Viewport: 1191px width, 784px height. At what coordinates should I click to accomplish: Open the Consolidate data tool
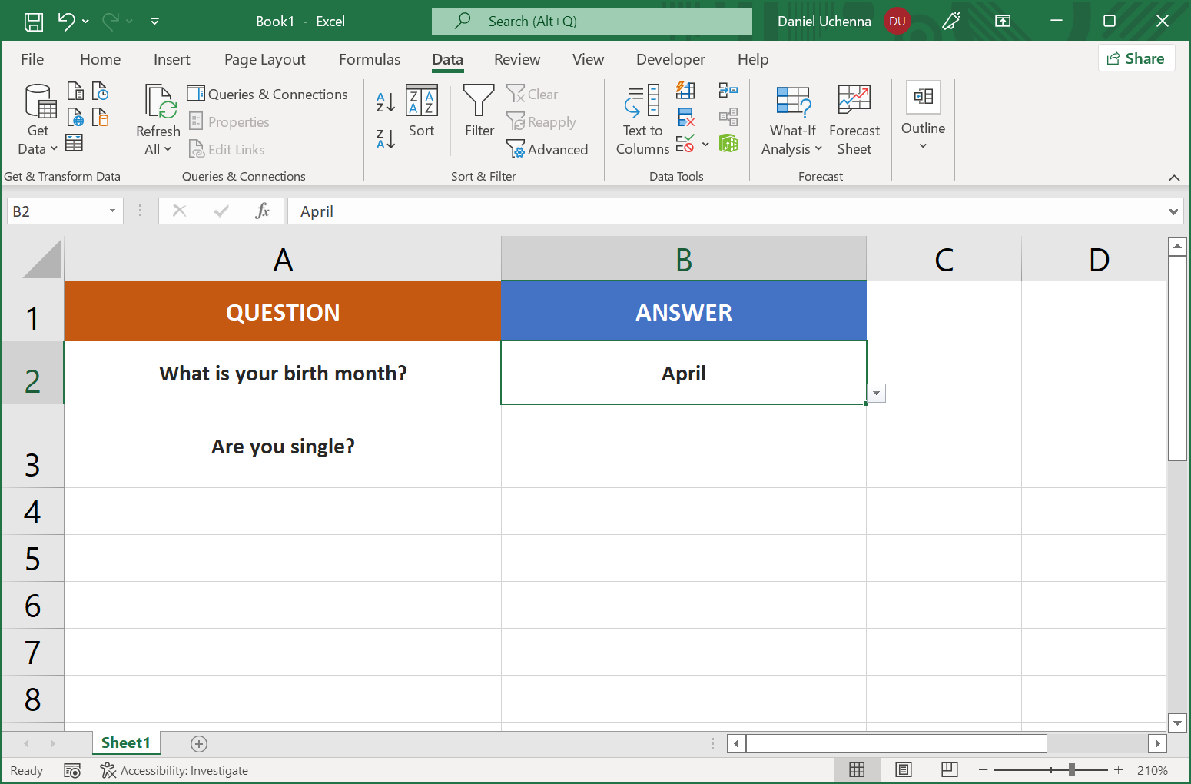tap(728, 90)
